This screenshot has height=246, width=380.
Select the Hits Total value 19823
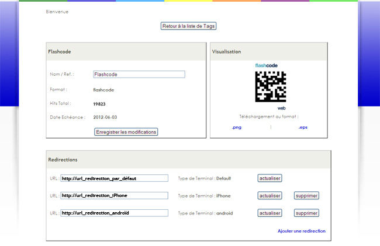click(99, 104)
